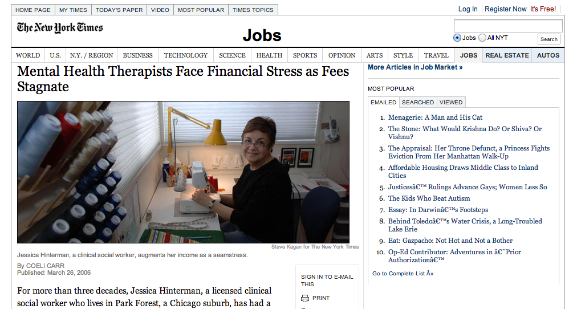Open the Menagerie: A Man and His Cat article
The image size is (577, 309).
pos(435,117)
